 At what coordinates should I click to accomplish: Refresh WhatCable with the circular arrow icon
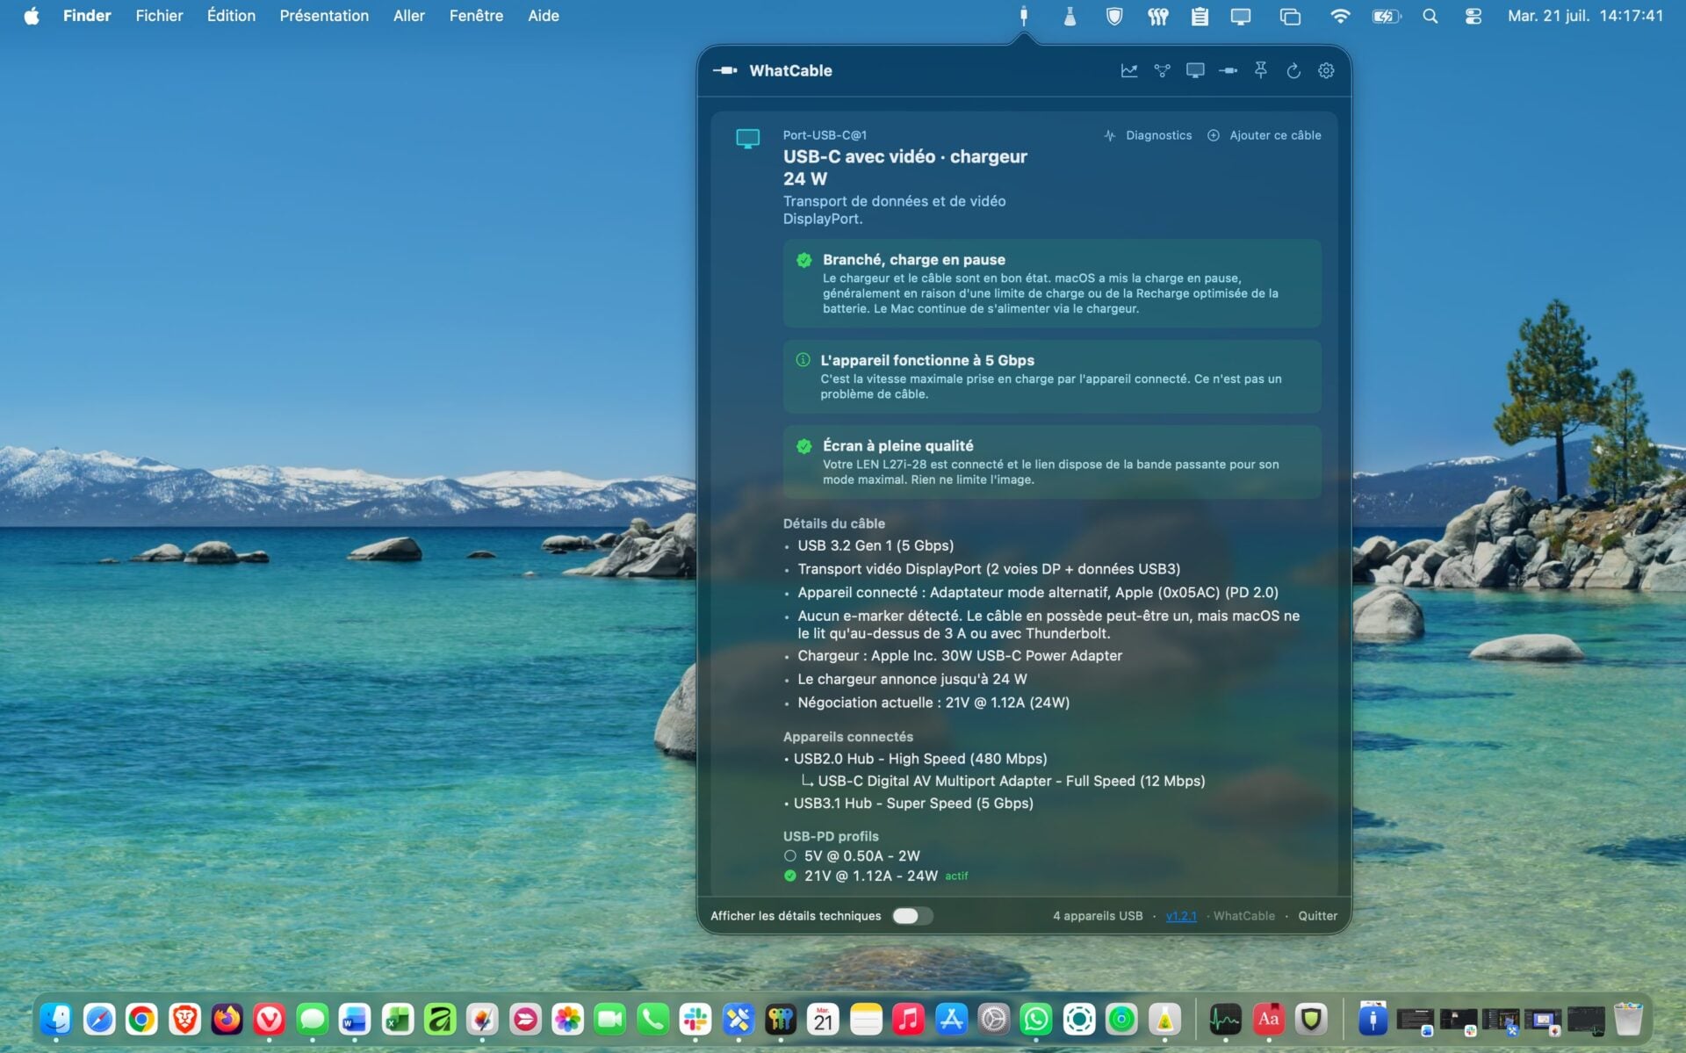pyautogui.click(x=1293, y=70)
